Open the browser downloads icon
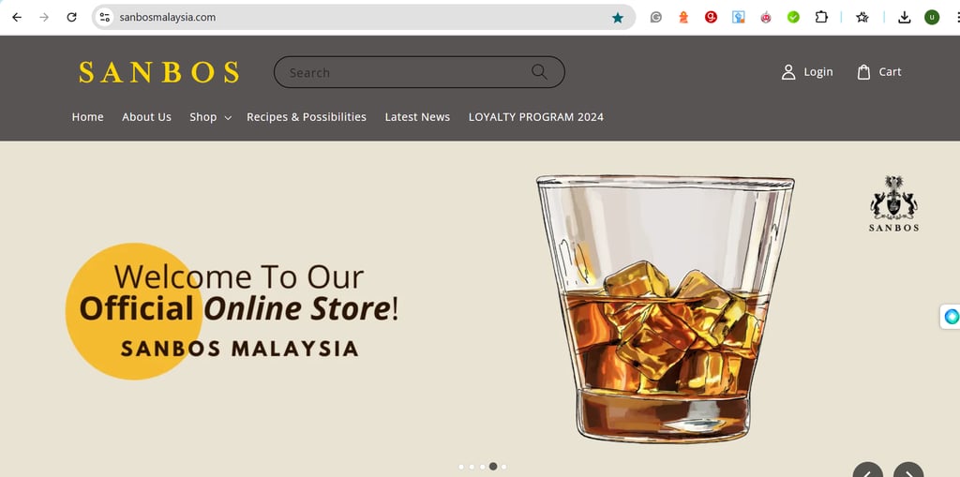This screenshot has width=960, height=477. (904, 17)
